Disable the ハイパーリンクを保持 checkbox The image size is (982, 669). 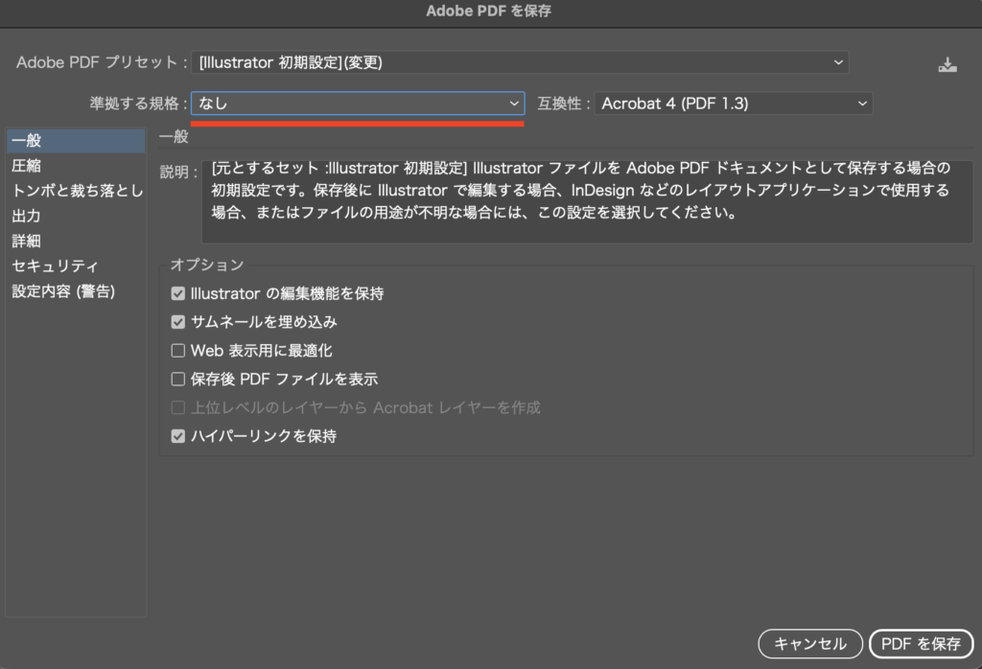point(178,436)
